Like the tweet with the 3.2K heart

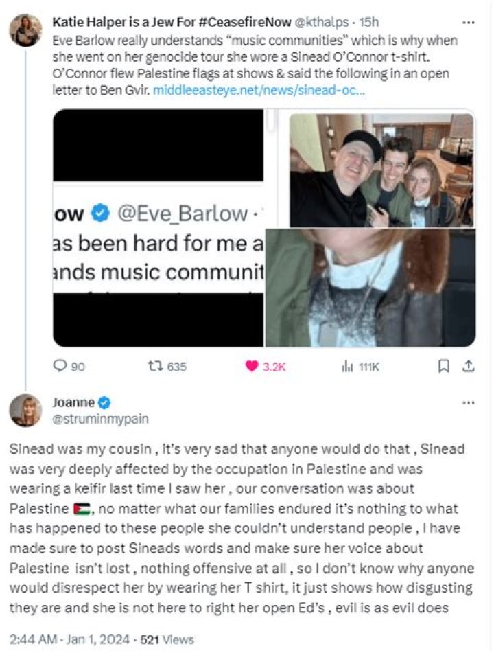[252, 366]
